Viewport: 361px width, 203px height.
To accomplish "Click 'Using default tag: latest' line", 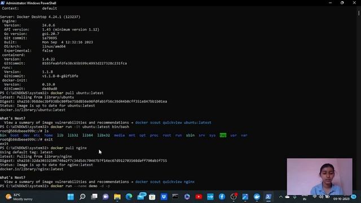I will 27,152.
